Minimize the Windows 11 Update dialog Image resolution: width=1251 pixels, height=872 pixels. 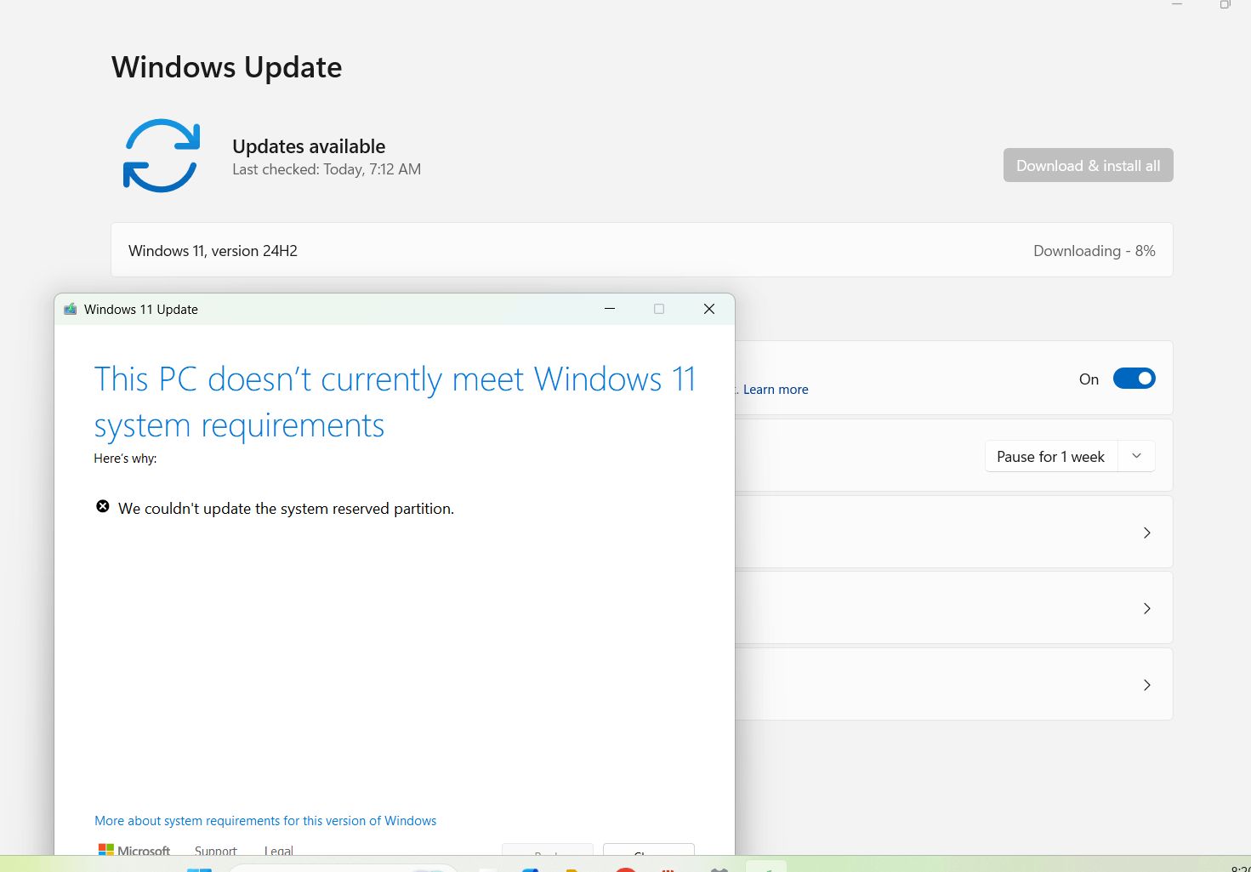click(610, 309)
